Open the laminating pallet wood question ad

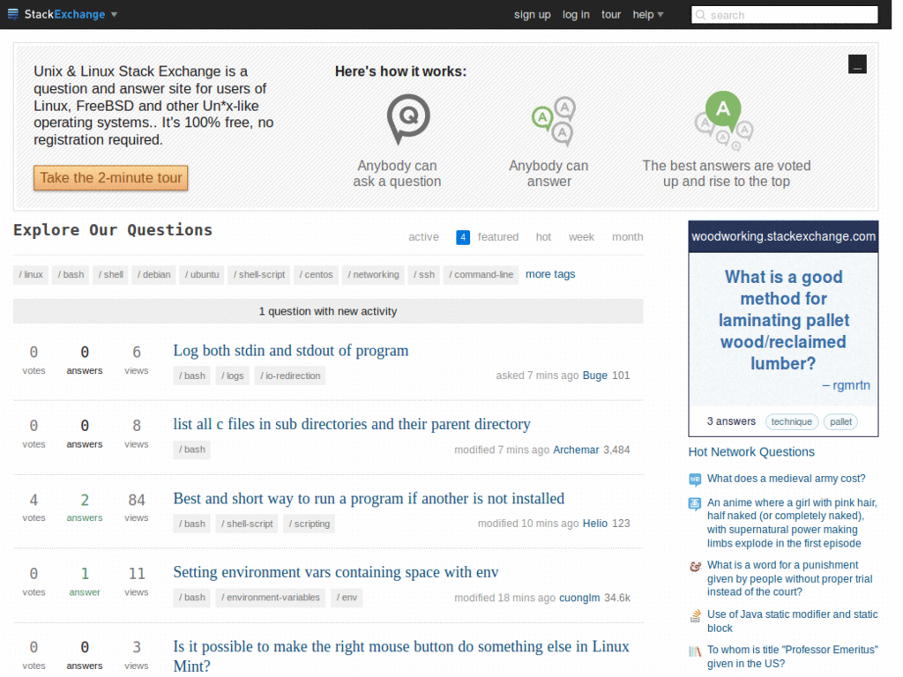[783, 320]
